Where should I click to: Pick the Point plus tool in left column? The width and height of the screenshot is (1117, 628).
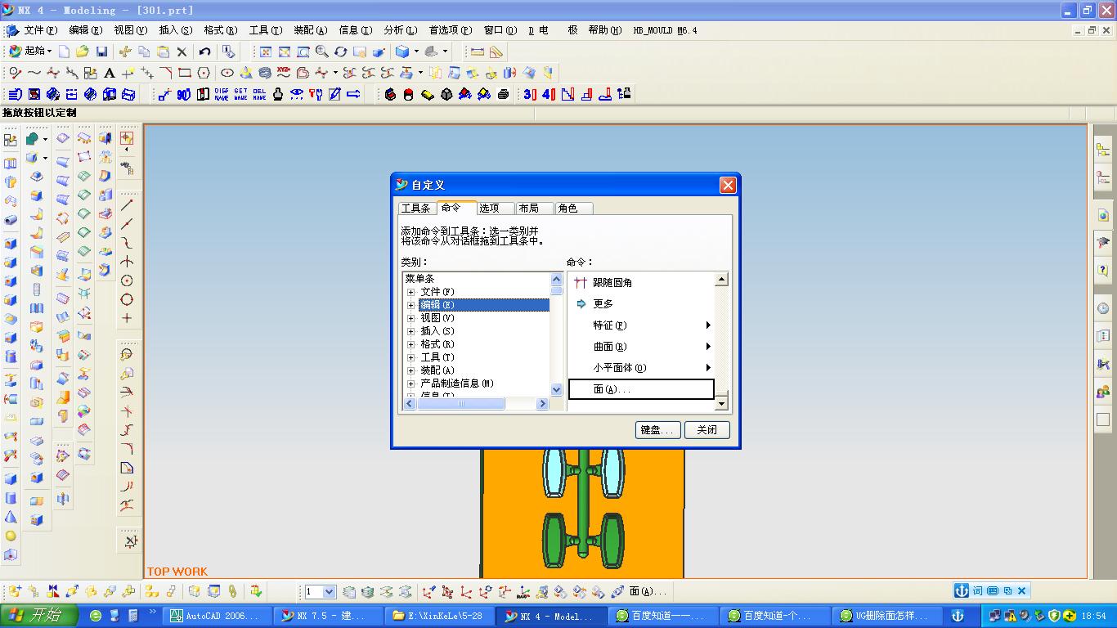pos(127,318)
